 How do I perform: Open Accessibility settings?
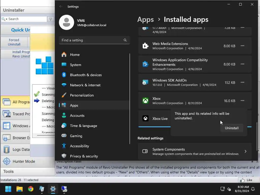click(94, 146)
